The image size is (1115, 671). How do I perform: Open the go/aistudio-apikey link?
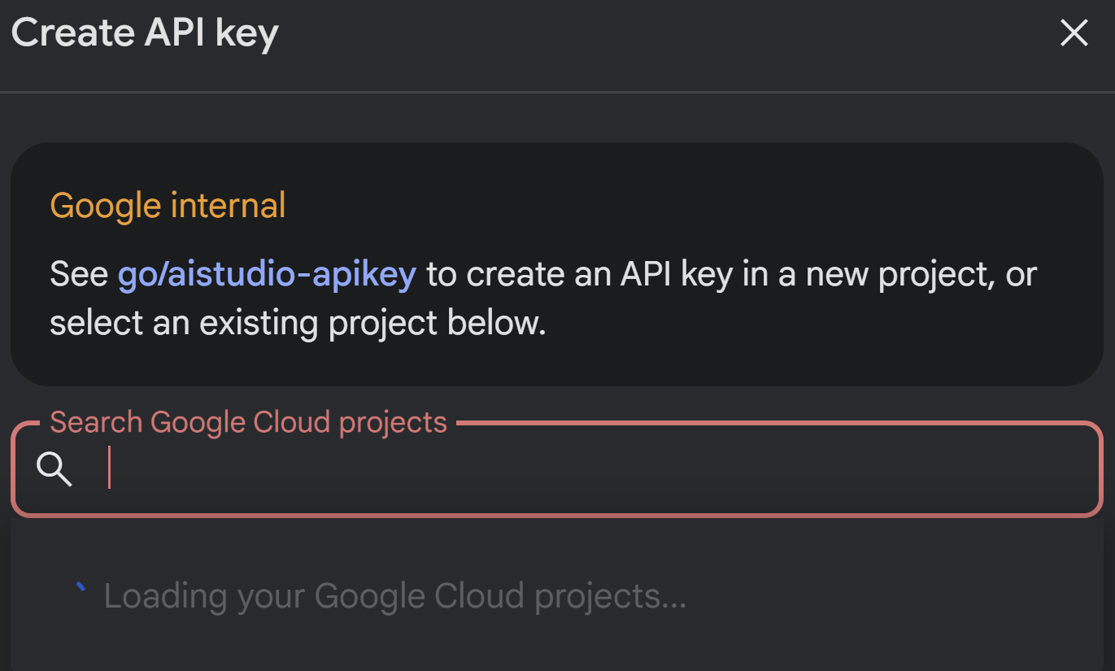267,275
